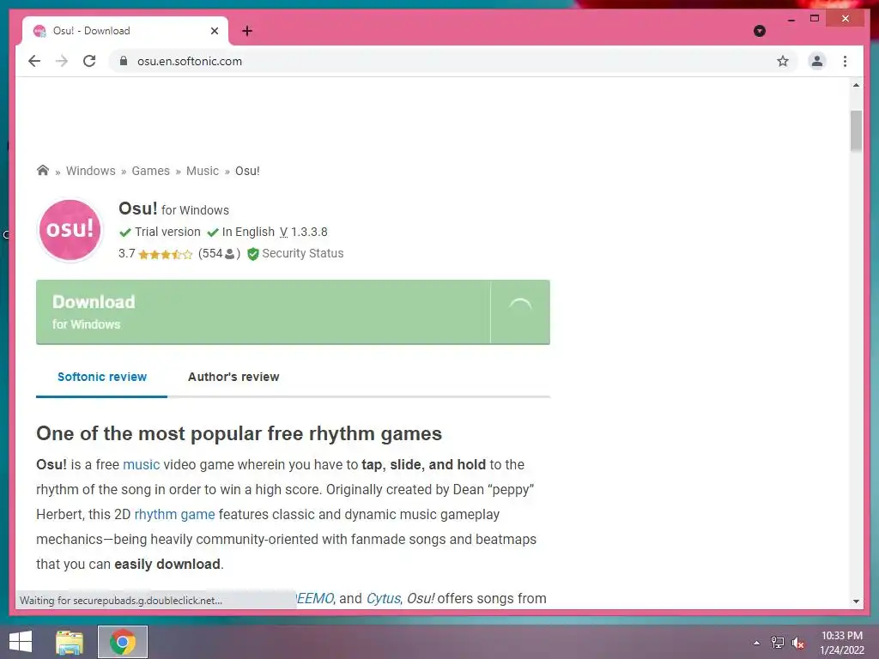Open the tab search dropdown in the title bar
879x659 pixels.
760,31
